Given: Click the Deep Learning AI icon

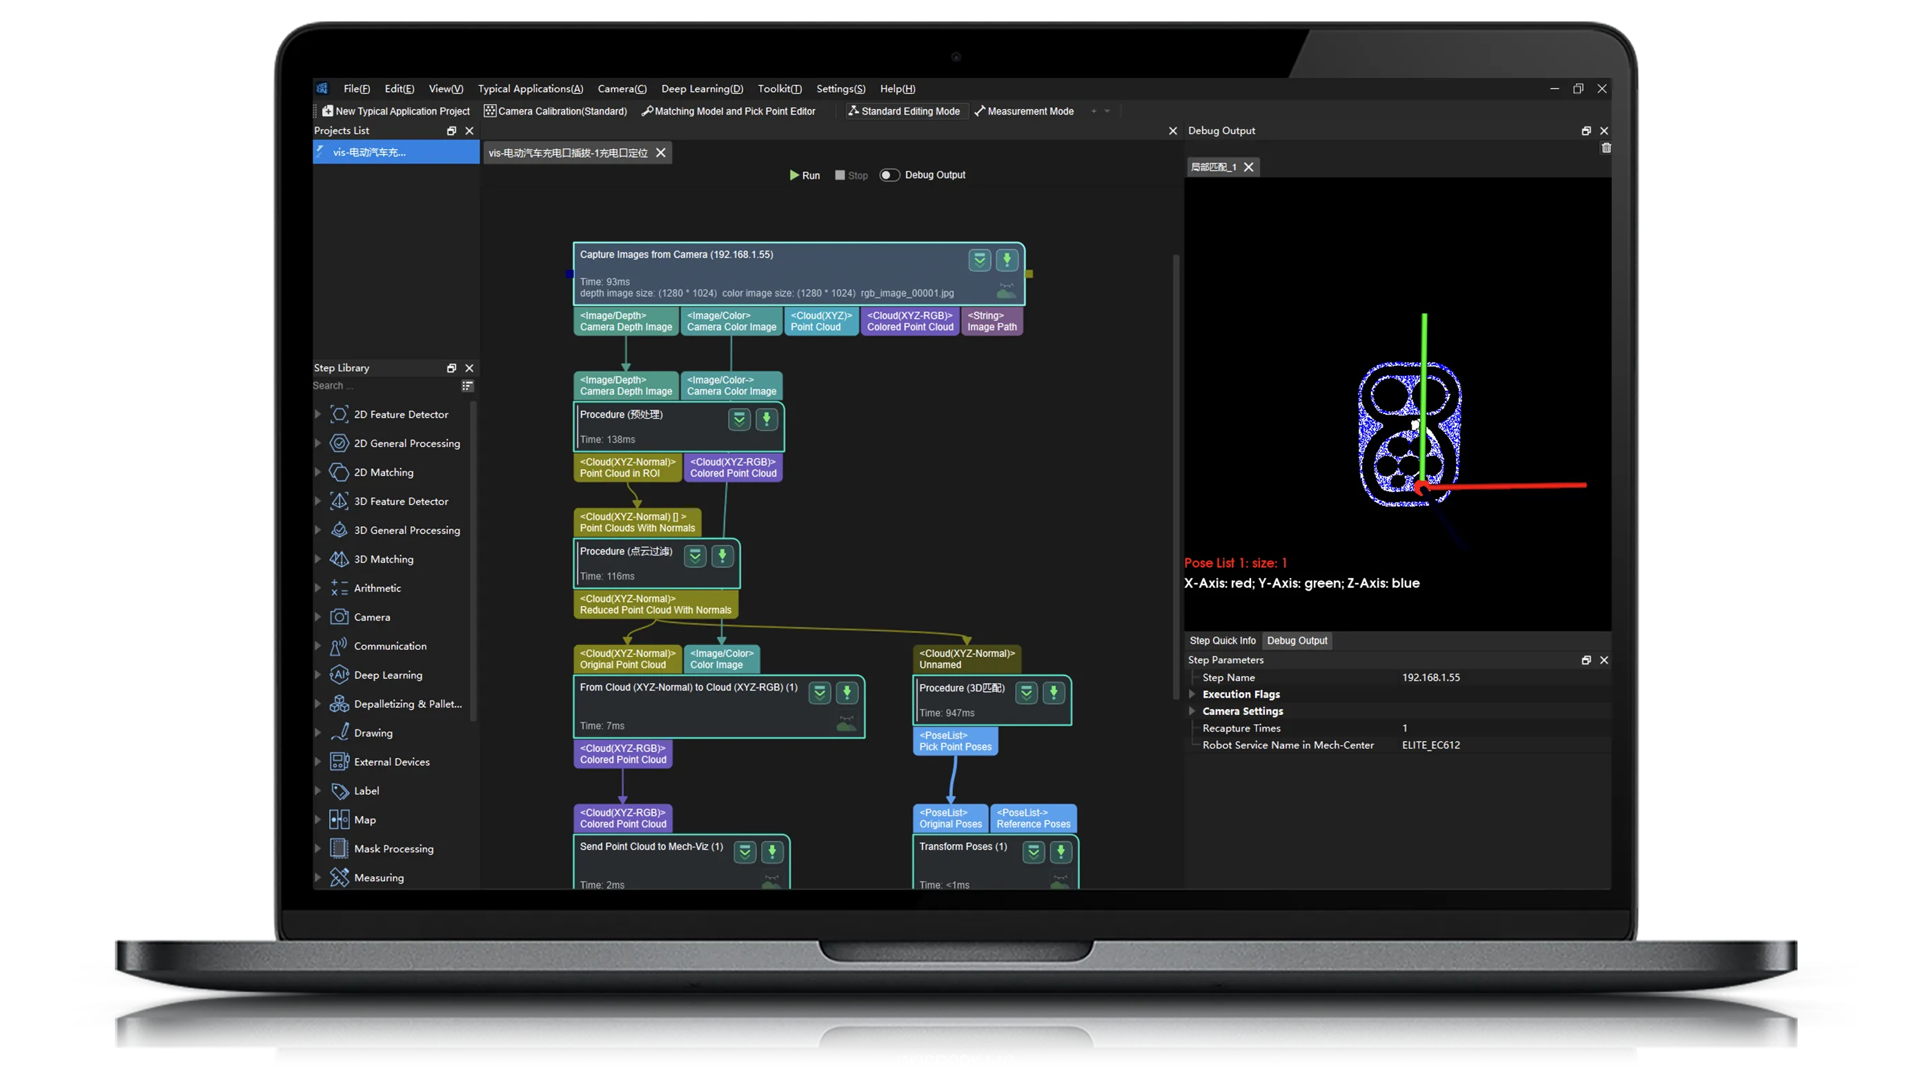Looking at the screenshot, I should [339, 675].
